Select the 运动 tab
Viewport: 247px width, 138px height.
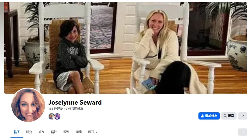click(79, 132)
